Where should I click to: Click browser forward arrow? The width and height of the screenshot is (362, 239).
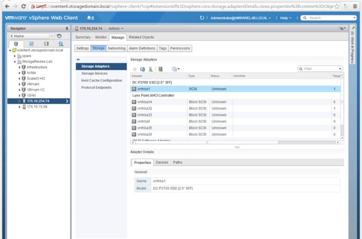[15, 6]
